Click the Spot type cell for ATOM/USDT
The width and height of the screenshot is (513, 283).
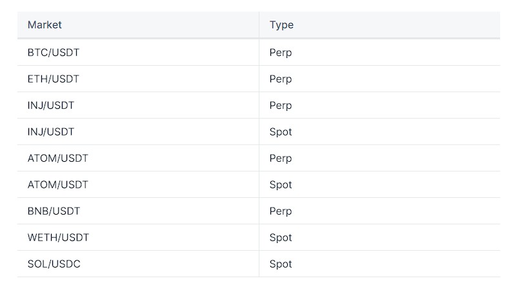[281, 185]
